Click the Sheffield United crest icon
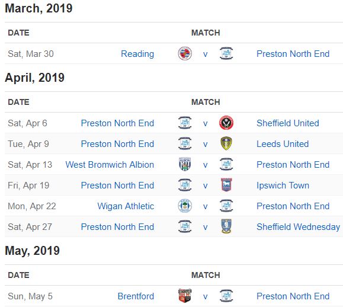This screenshot has width=343, height=307. point(226,123)
